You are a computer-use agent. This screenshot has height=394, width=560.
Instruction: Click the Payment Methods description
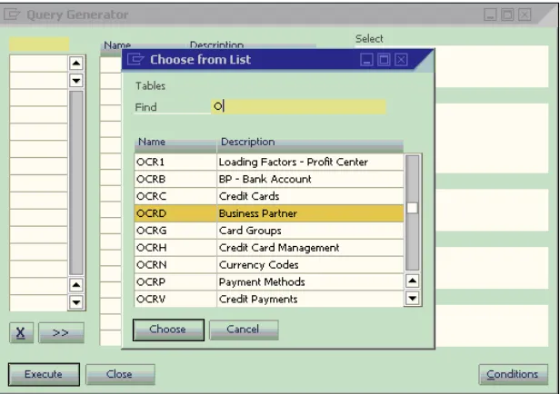(262, 282)
